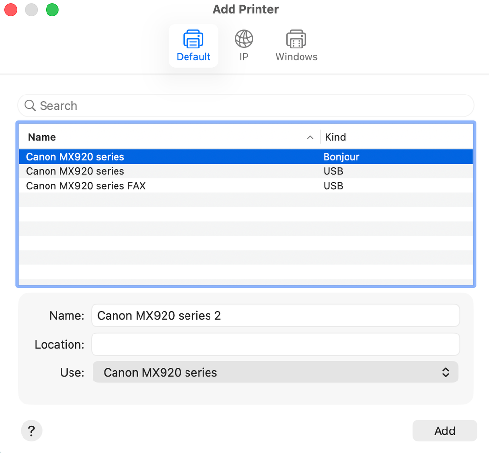Viewport: 489px width, 453px height.
Task: Switch to the Default printer tab
Action: click(193, 46)
